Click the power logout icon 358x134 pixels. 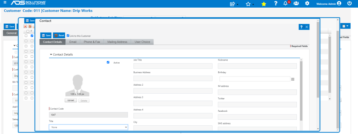349,3
